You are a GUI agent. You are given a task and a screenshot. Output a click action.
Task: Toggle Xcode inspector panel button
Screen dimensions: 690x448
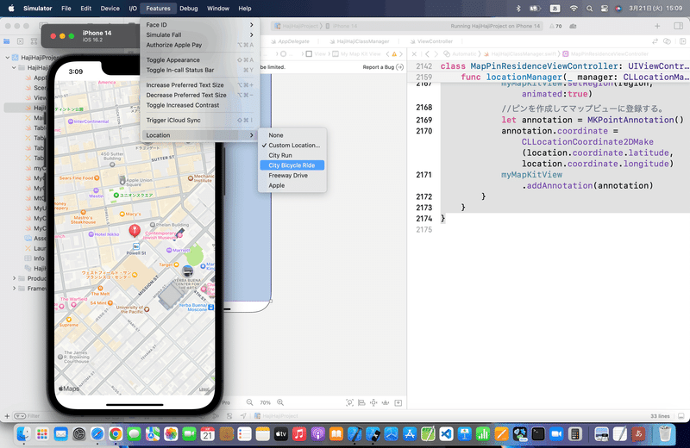coord(678,26)
